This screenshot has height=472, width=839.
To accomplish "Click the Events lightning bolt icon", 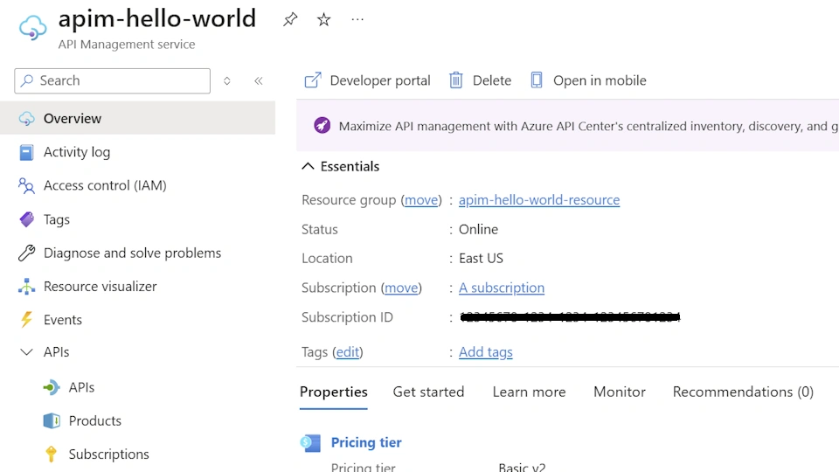I will (27, 320).
